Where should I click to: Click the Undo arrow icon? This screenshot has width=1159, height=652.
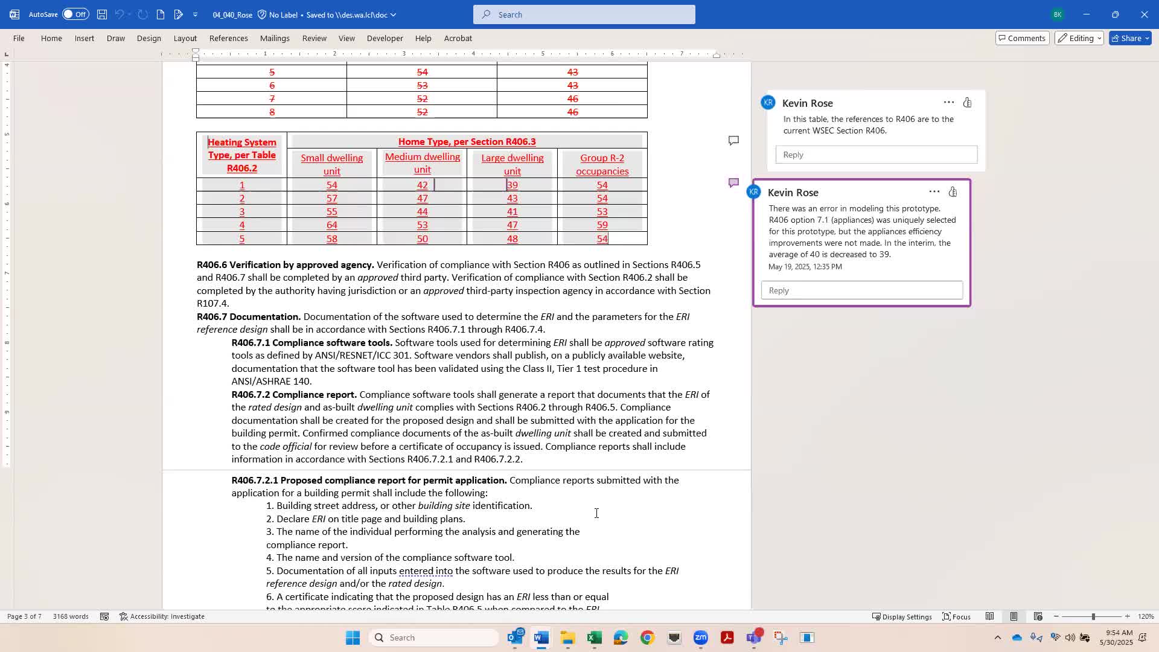click(x=119, y=14)
